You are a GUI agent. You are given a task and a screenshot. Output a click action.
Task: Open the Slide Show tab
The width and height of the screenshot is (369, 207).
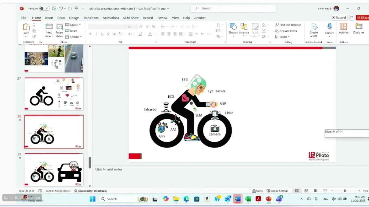(131, 18)
